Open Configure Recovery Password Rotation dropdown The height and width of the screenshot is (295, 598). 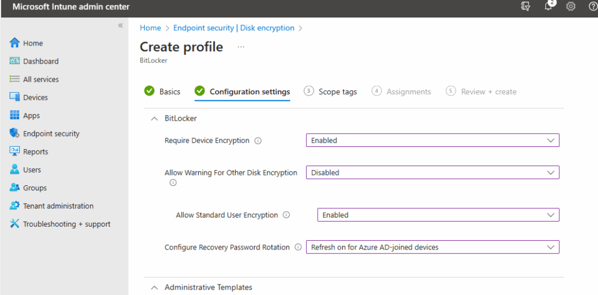click(432, 247)
